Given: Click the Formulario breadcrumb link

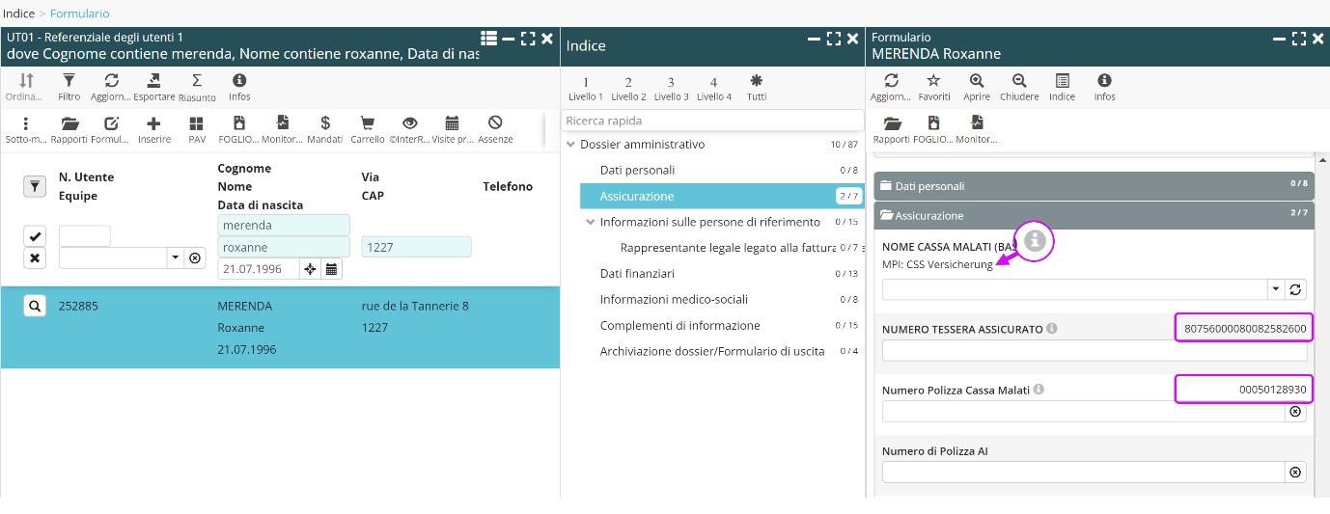Looking at the screenshot, I should click(x=79, y=14).
